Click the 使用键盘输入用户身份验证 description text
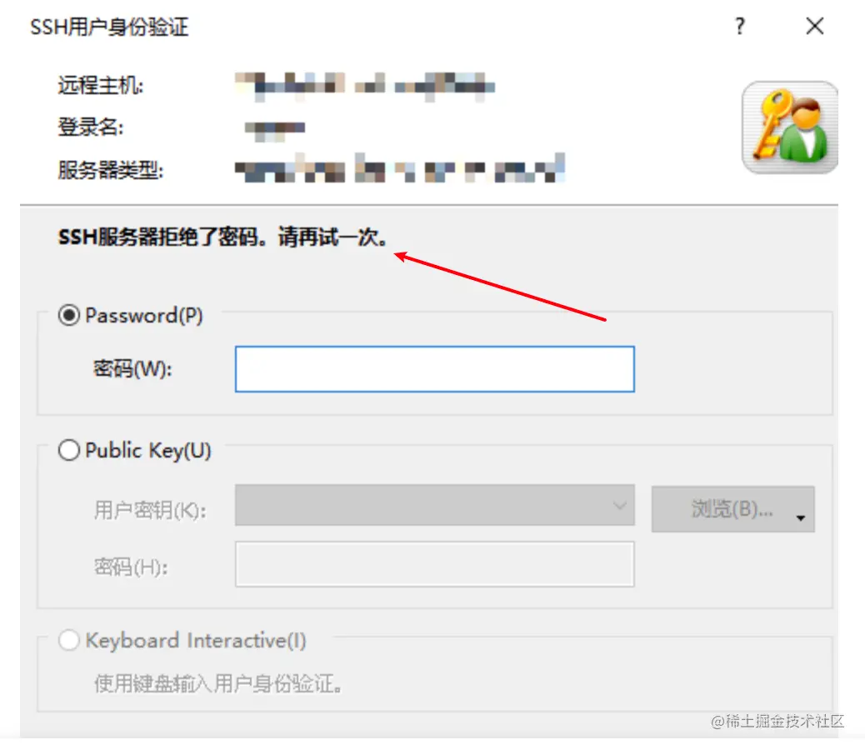 (217, 683)
